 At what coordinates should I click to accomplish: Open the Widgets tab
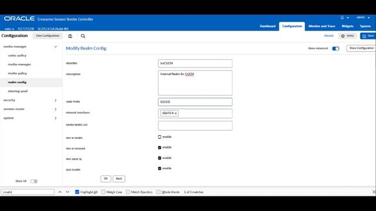(347, 26)
